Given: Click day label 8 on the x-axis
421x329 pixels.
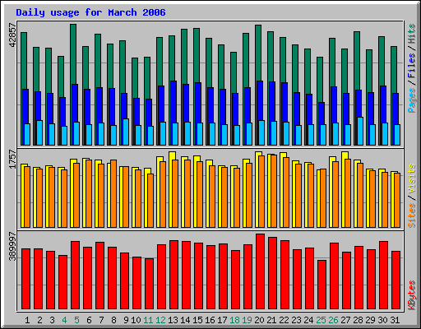Looking at the screenshot, I should click(113, 320).
